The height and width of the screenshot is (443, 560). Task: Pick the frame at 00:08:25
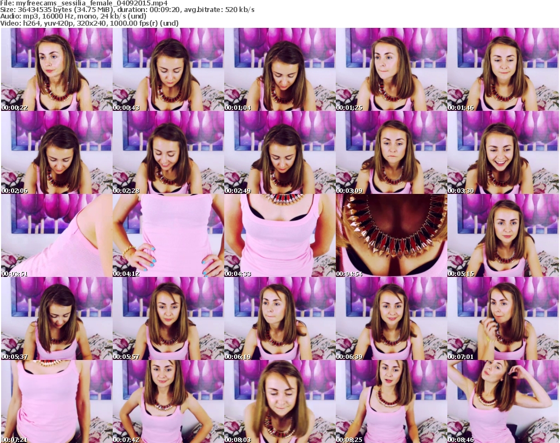[x=392, y=401]
